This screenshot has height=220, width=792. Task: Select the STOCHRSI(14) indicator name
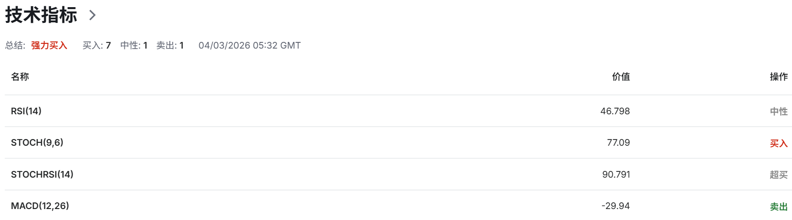[42, 174]
